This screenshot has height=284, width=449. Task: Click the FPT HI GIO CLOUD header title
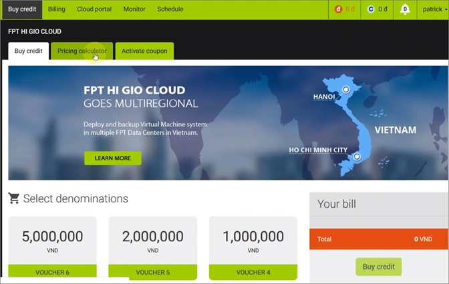35,31
